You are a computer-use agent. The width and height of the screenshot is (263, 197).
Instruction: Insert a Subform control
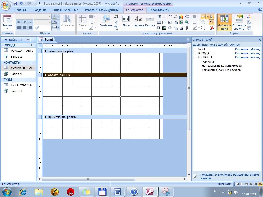159,28
